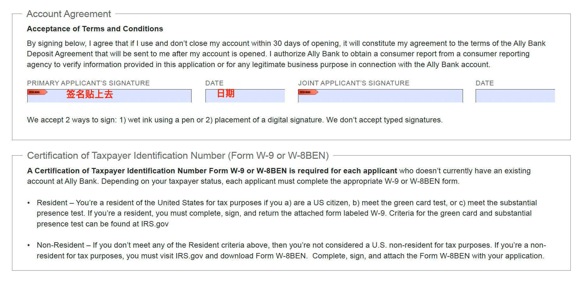Click the Certification of Taxpayer Identification Number title
This screenshot has height=284, width=586.
coord(178,156)
